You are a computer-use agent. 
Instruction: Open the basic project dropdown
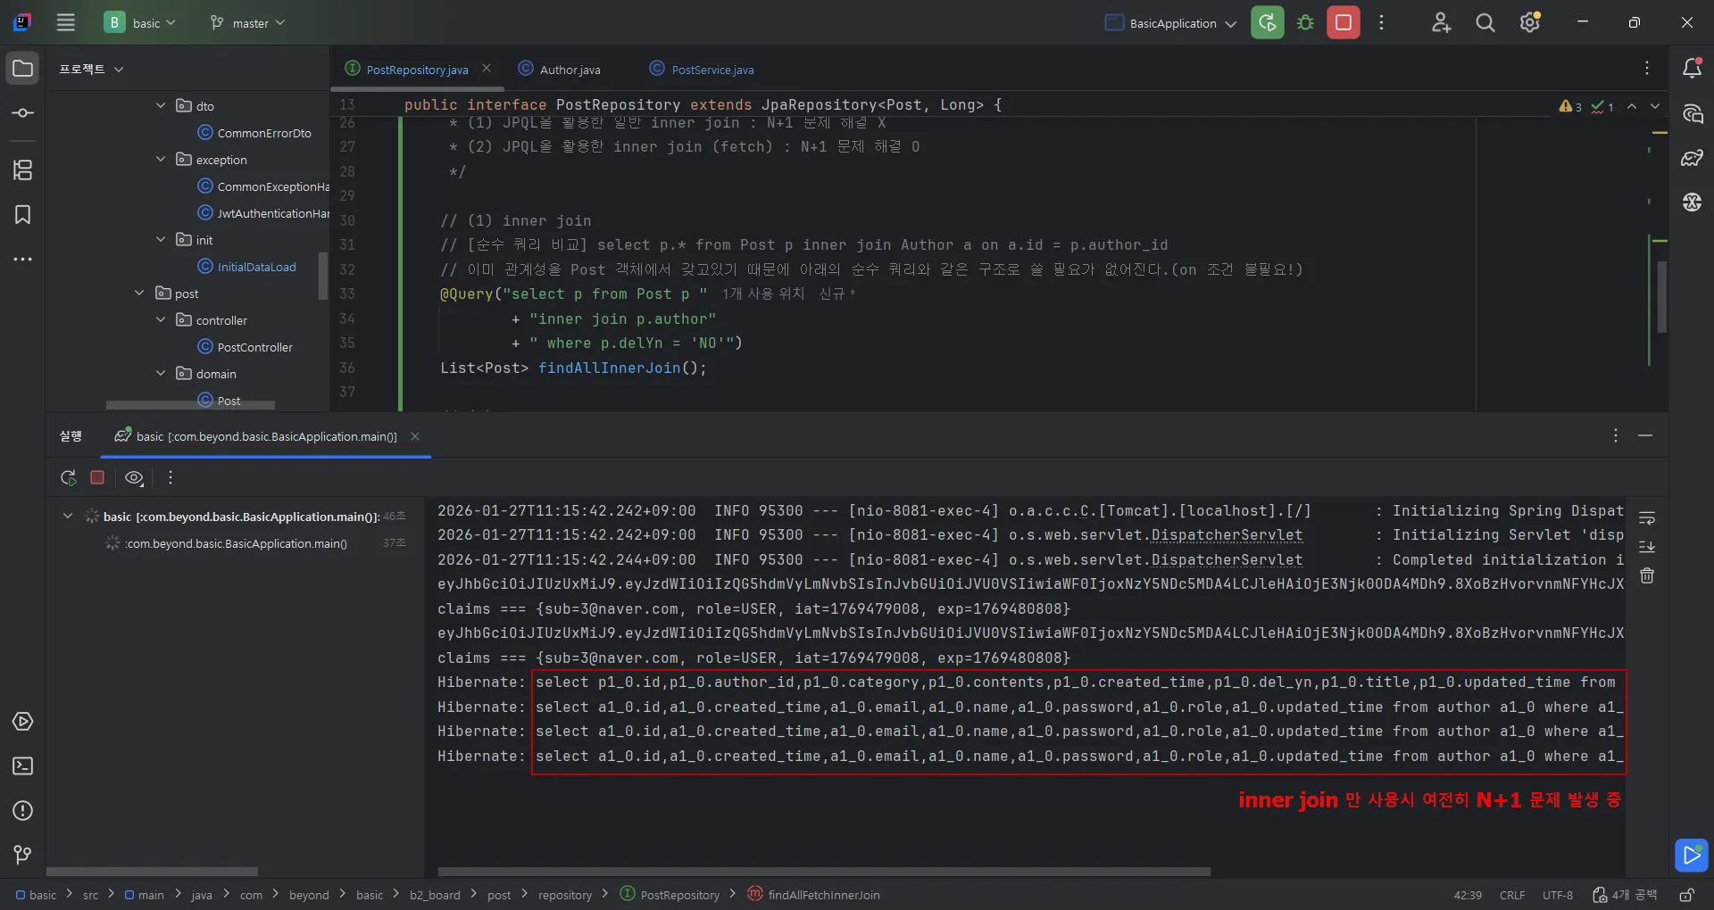pos(140,23)
